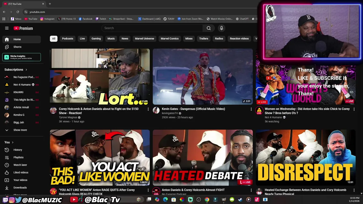
Task: Select the News filter chip
Action: [125, 39]
